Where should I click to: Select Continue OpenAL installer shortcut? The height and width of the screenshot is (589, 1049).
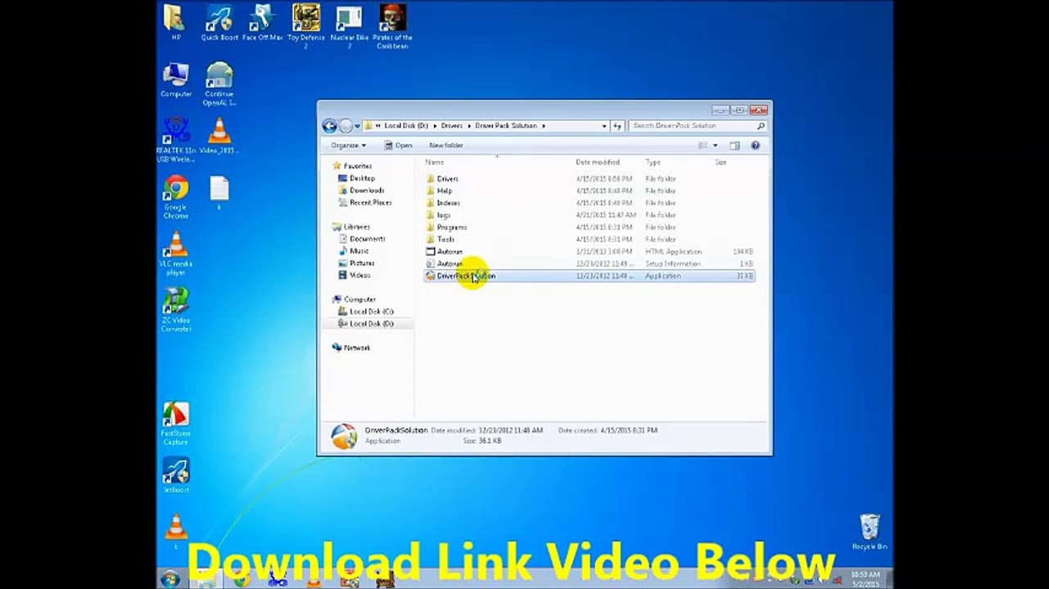(x=219, y=84)
